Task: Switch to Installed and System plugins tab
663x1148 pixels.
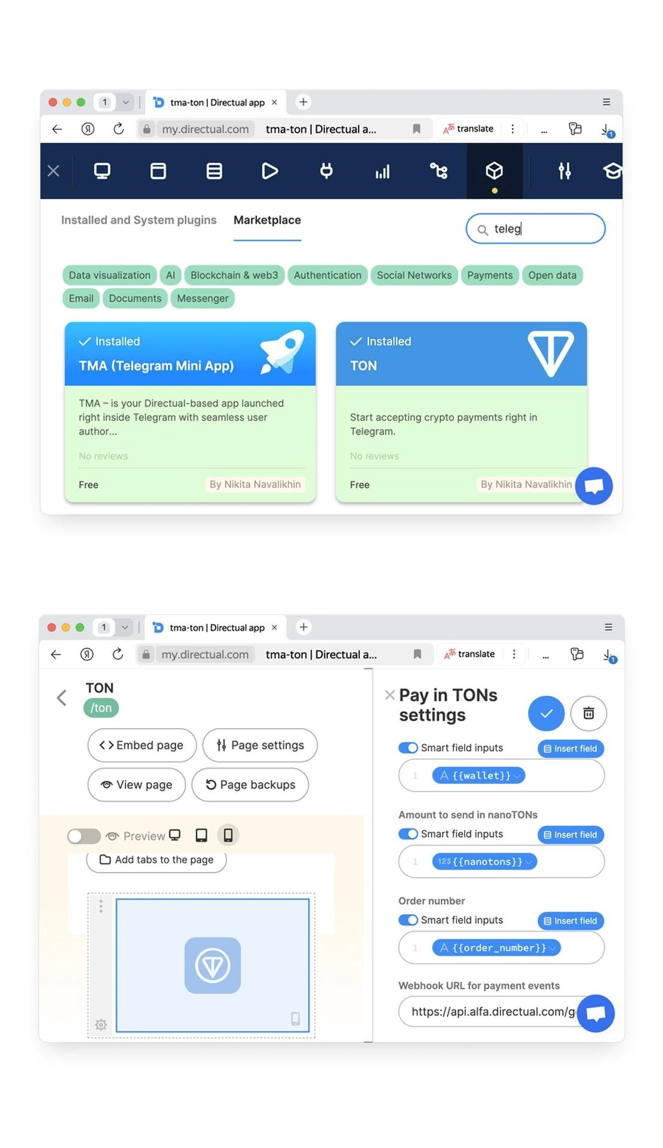Action: click(139, 220)
